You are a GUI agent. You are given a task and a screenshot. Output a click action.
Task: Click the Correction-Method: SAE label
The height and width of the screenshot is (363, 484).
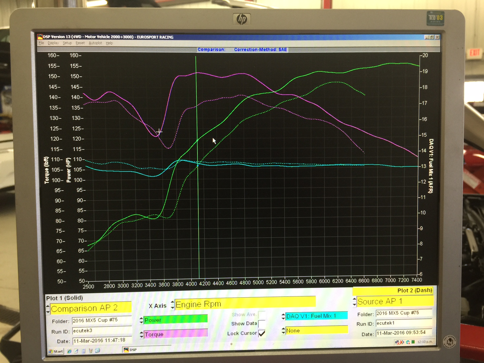[x=260, y=50]
